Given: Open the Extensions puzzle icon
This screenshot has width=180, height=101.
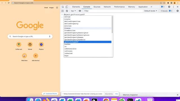Looking at the screenshot, I should [168, 3].
